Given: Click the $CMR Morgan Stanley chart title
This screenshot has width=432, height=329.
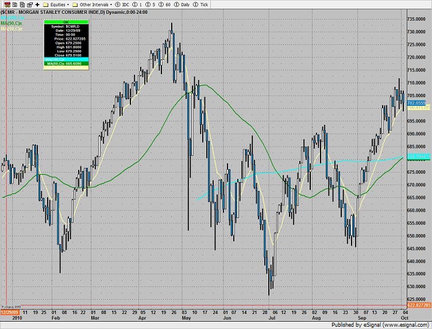Looking at the screenshot, I should (x=74, y=12).
